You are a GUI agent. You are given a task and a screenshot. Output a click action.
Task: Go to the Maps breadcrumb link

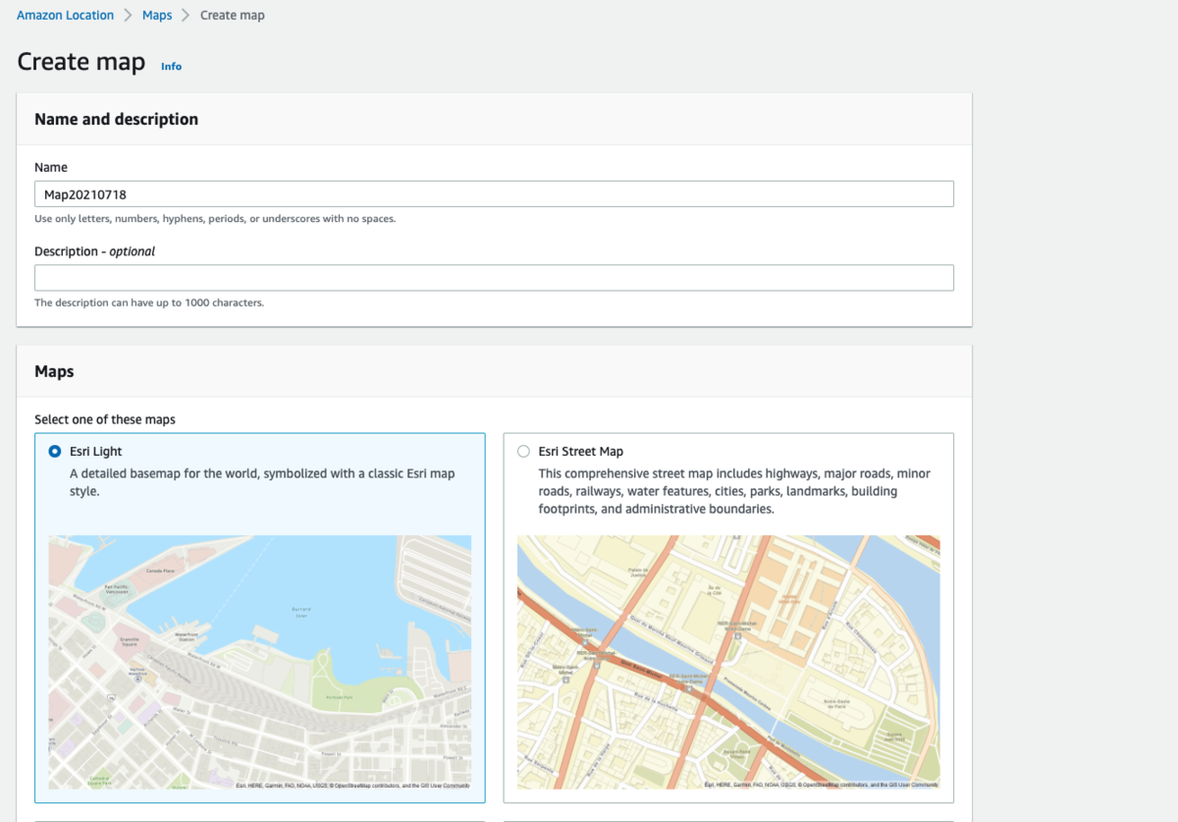tap(157, 16)
